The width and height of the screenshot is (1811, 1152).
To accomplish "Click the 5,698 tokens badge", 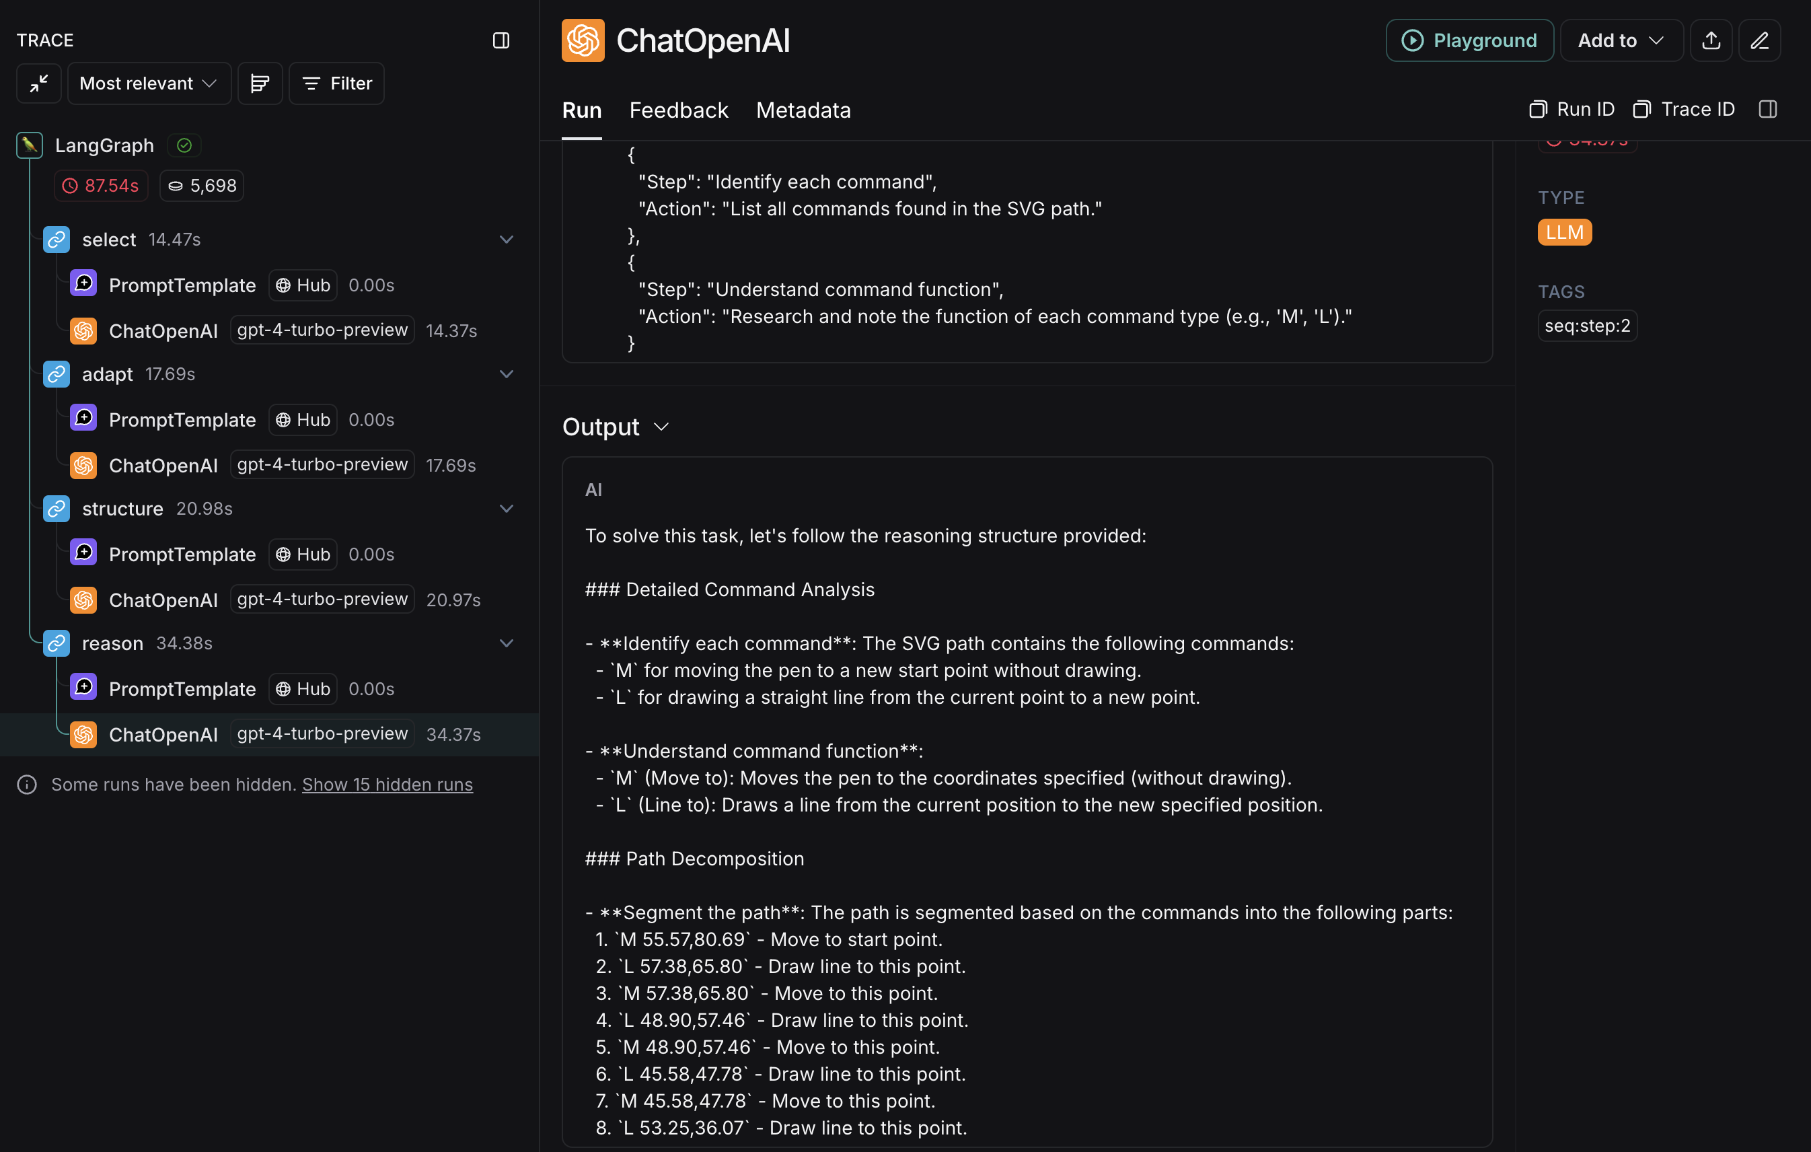I will 202,186.
